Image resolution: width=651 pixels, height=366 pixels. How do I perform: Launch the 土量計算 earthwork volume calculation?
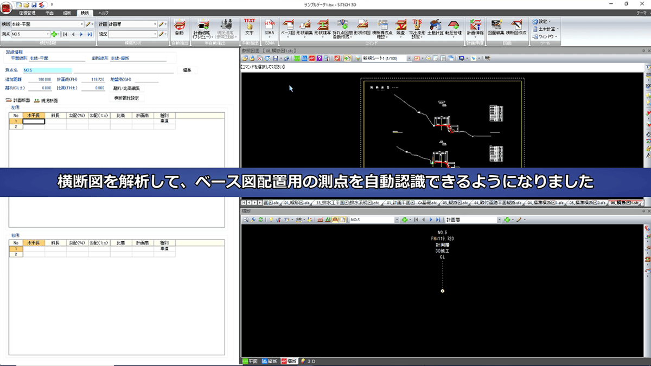[x=435, y=27]
